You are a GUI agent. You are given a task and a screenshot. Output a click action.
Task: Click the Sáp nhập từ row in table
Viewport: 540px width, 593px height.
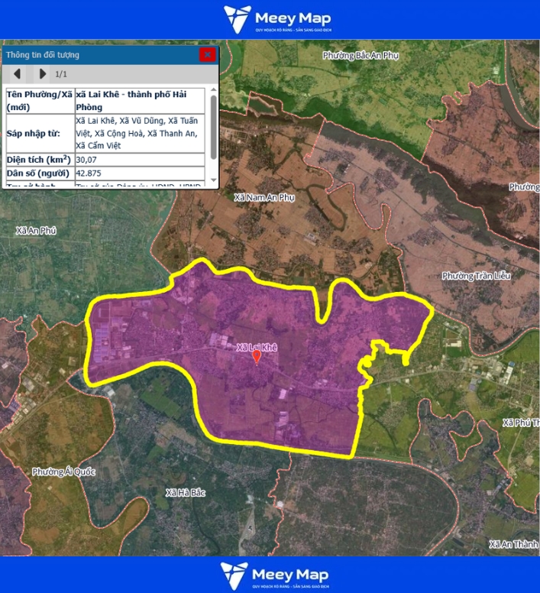coord(40,133)
